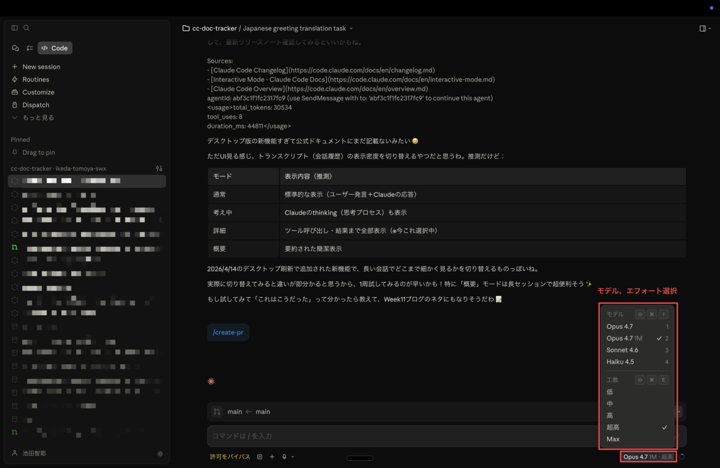
Task: Set effort to 超高
Action: (x=637, y=427)
